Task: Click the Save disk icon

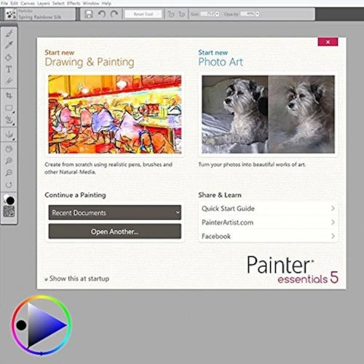Action: [89, 14]
